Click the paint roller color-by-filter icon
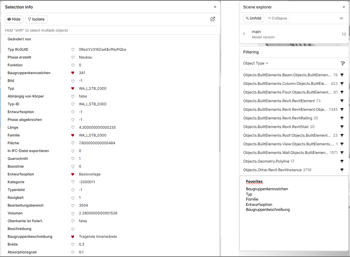 point(343,64)
